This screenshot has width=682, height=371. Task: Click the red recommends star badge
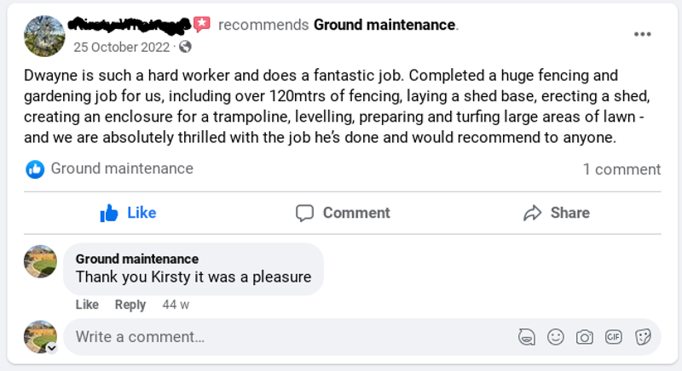(x=201, y=25)
